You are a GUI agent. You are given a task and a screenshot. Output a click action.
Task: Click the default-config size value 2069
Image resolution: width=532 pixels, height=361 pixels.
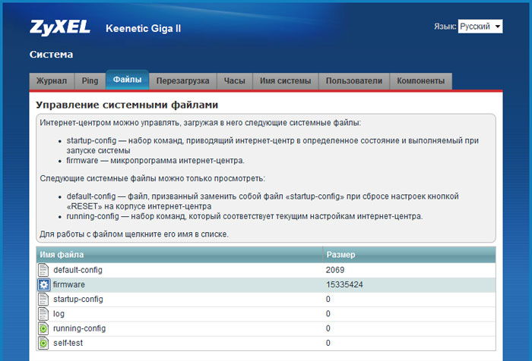tap(335, 270)
